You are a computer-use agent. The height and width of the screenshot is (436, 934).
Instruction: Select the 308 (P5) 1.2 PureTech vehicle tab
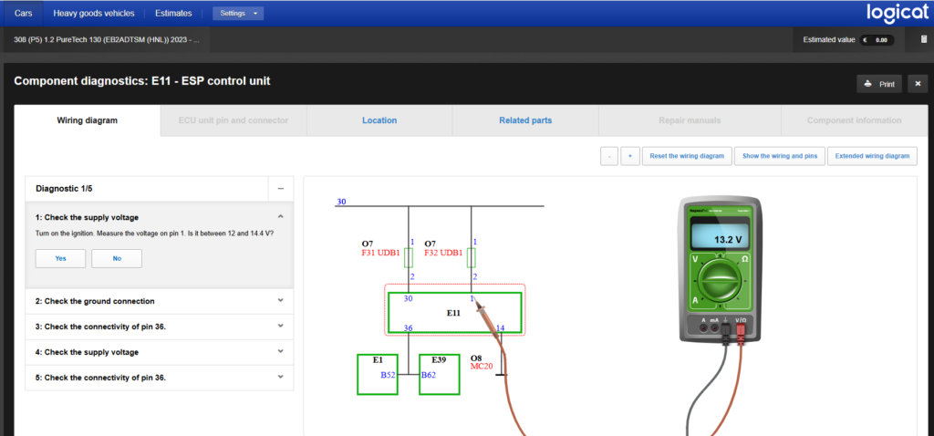pyautogui.click(x=107, y=40)
